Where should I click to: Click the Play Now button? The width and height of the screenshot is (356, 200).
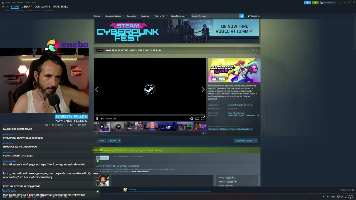[103, 158]
